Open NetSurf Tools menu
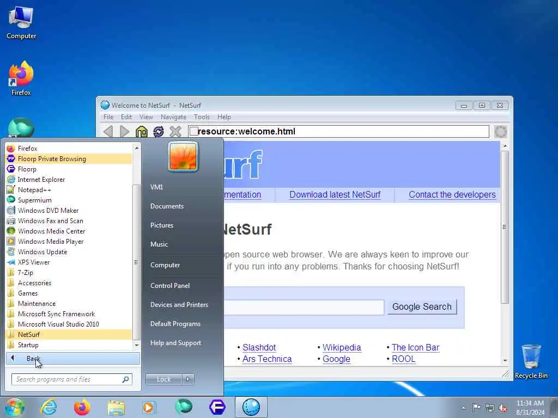The image size is (558, 418). point(202,117)
